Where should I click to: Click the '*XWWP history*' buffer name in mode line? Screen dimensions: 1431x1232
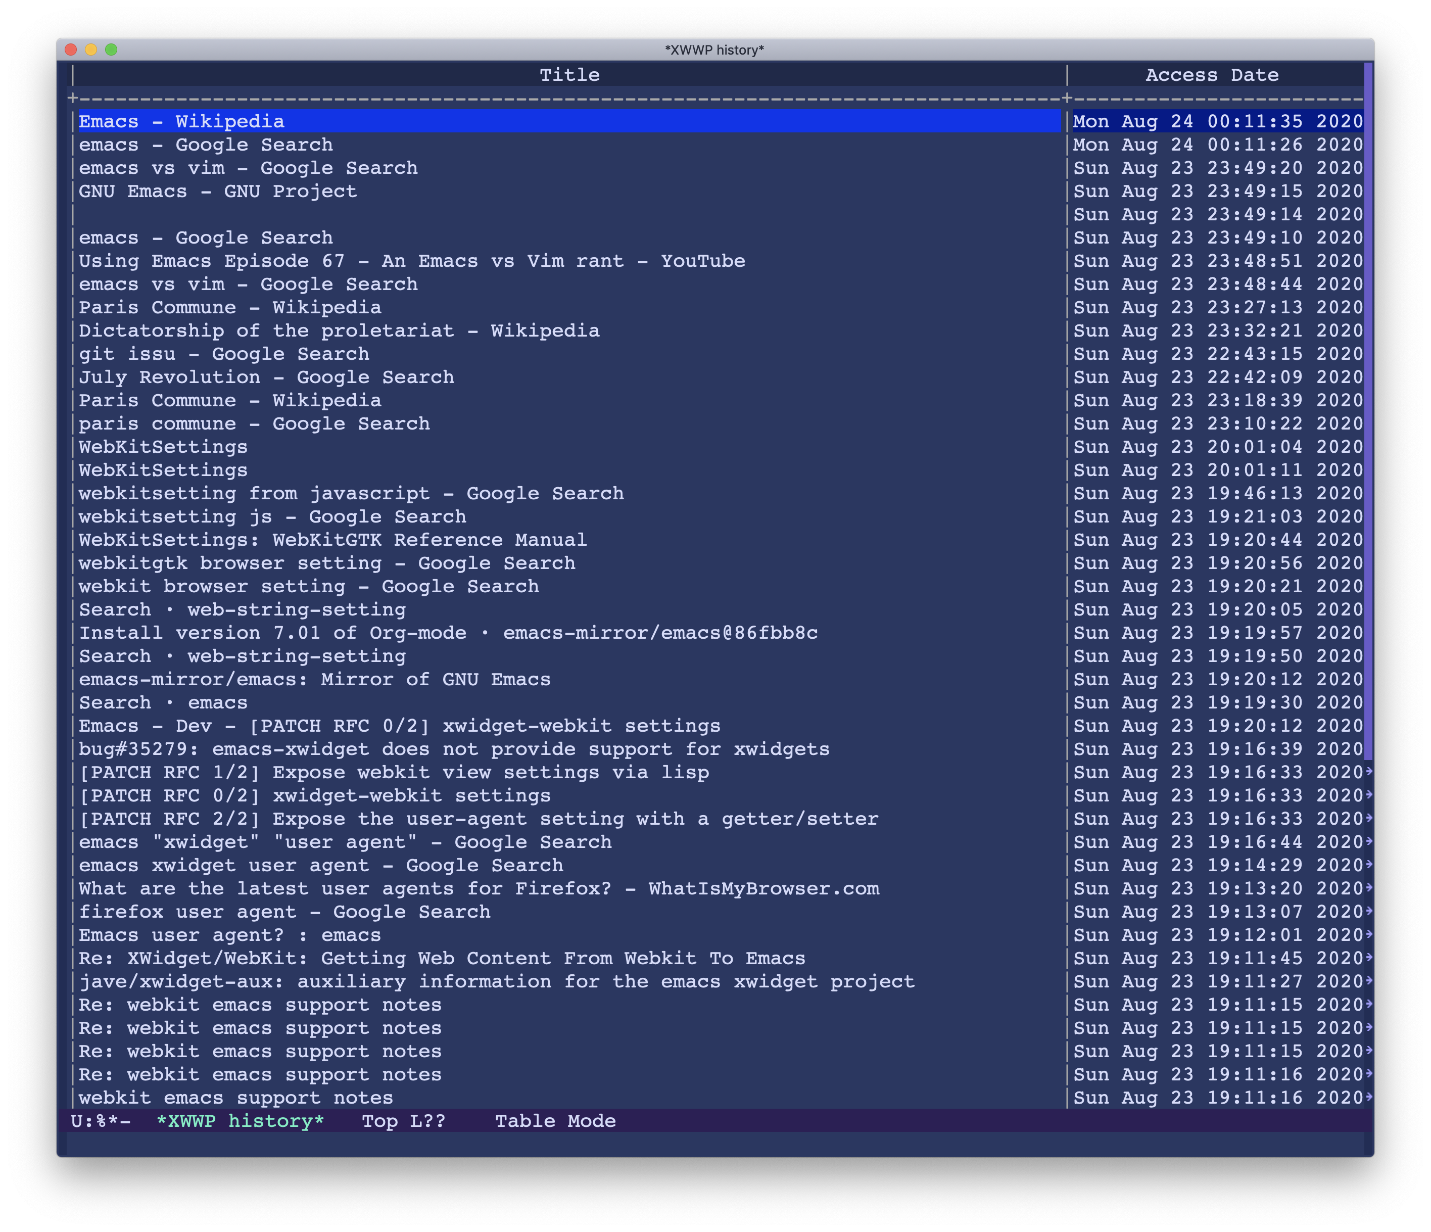[x=240, y=1121]
